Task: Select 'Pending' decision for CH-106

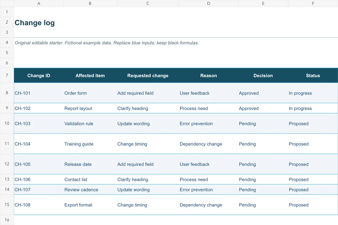Action: point(263,180)
